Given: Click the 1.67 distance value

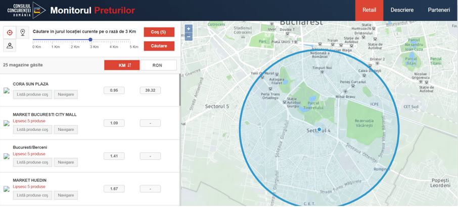Looking at the screenshot, I should pos(114,189).
